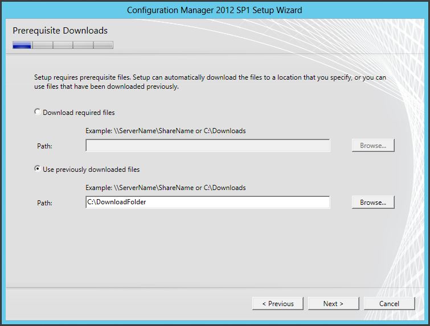Click the Prerequisite Downloads page heading
The height and width of the screenshot is (326, 430).
(60, 31)
